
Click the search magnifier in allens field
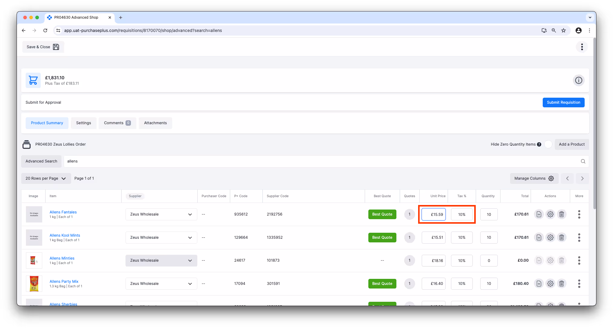(x=583, y=161)
